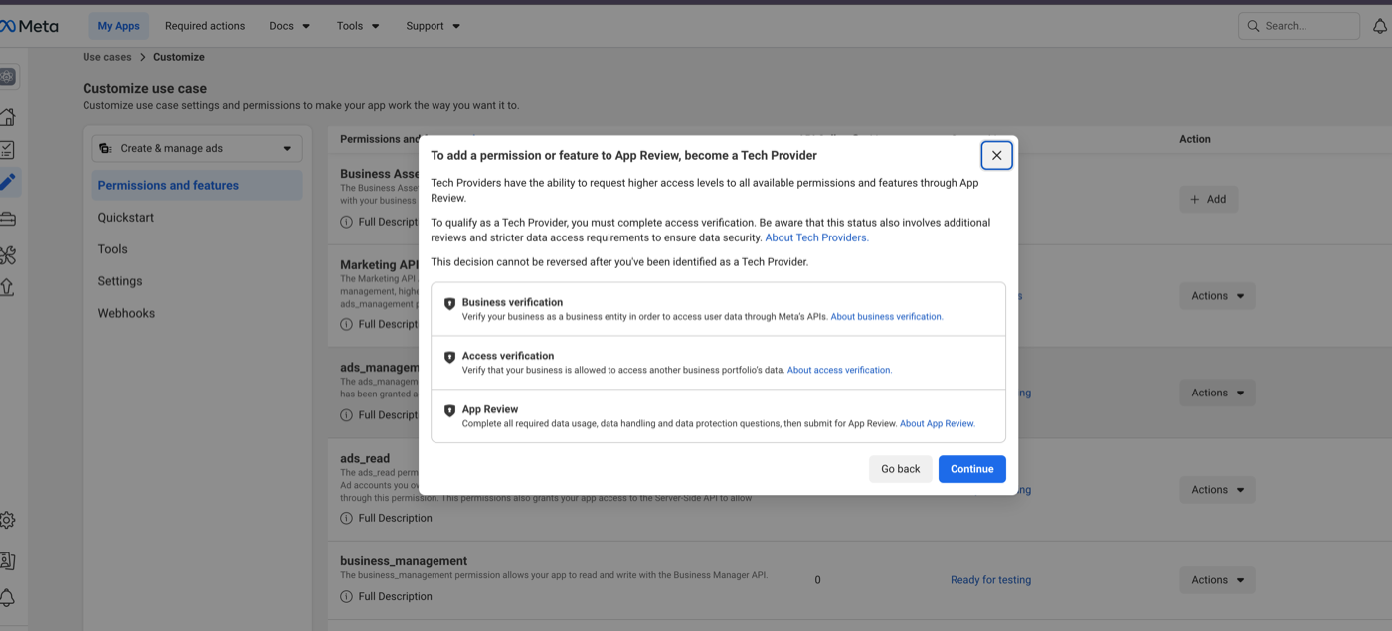This screenshot has height=631, width=1392.
Task: Click the Access verification shield icon
Action: click(x=449, y=358)
